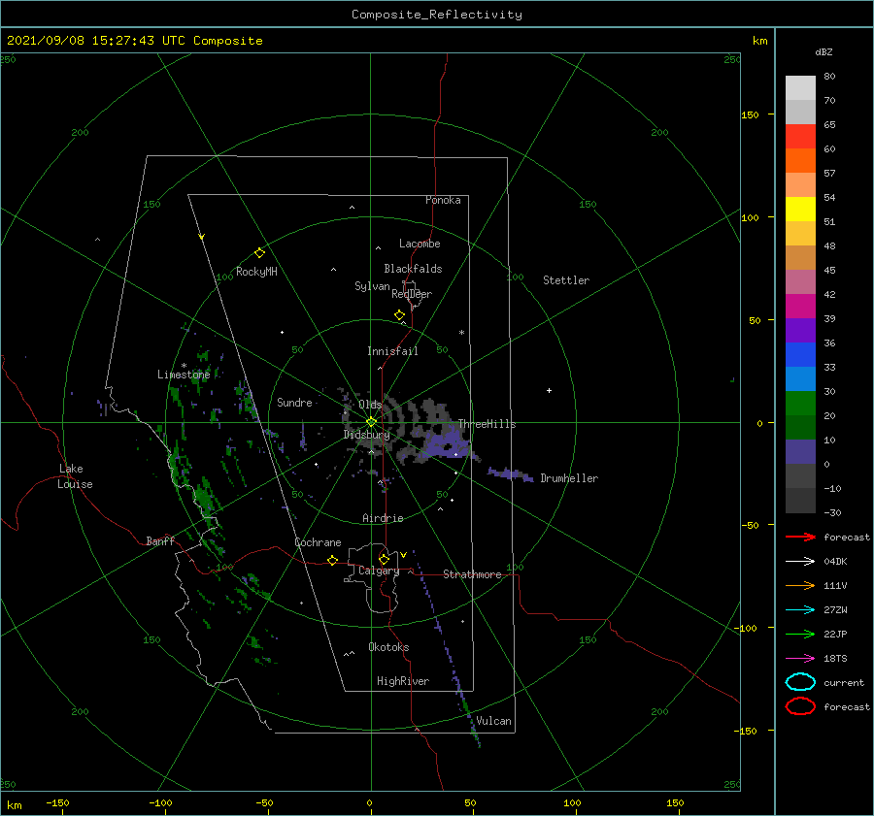
Task: Select the cyan 27ZW arrow icon
Action: 800,610
